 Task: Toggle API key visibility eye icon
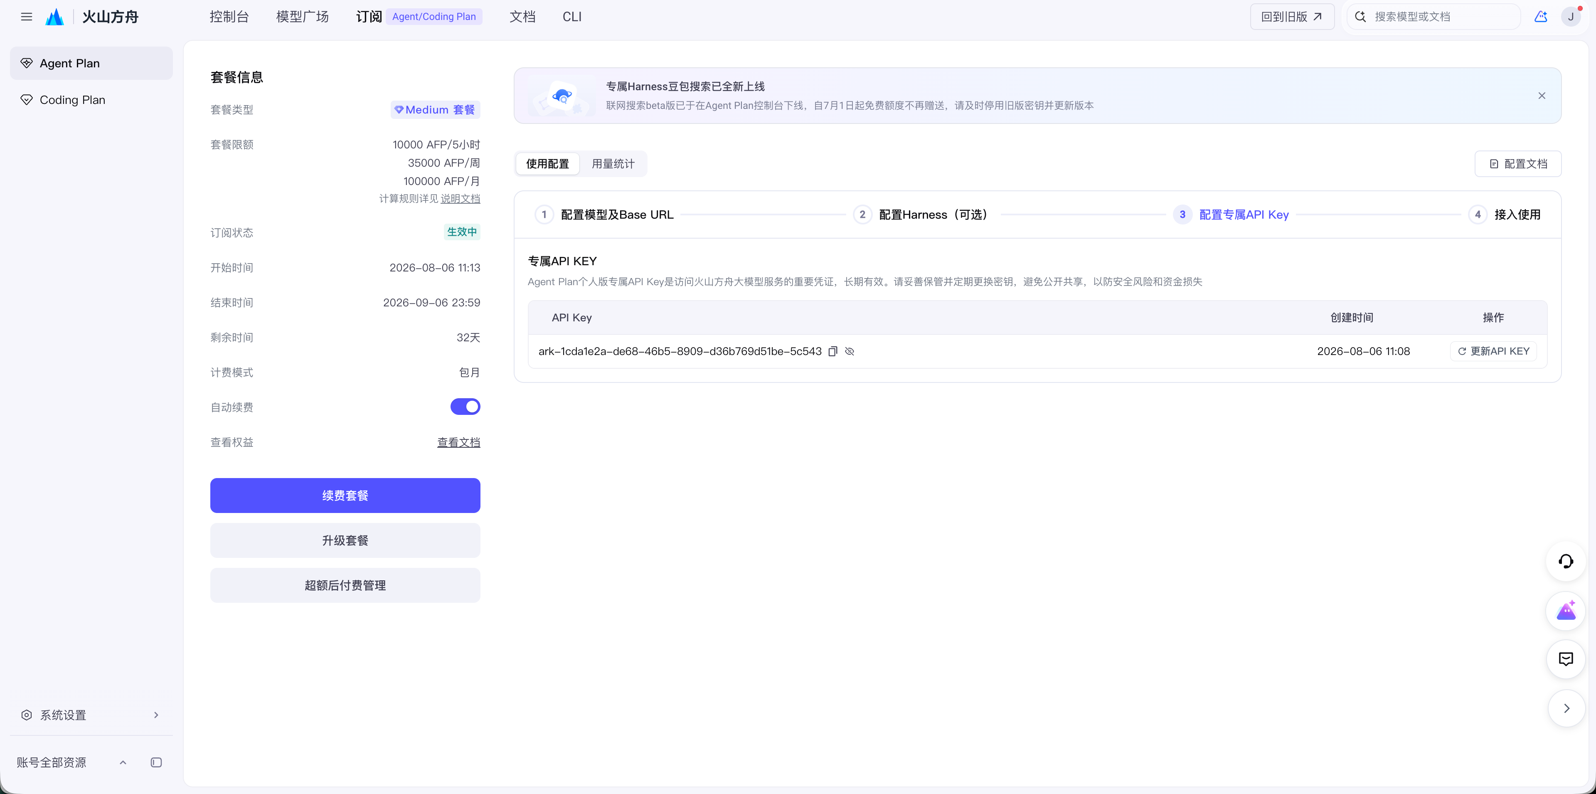[850, 351]
